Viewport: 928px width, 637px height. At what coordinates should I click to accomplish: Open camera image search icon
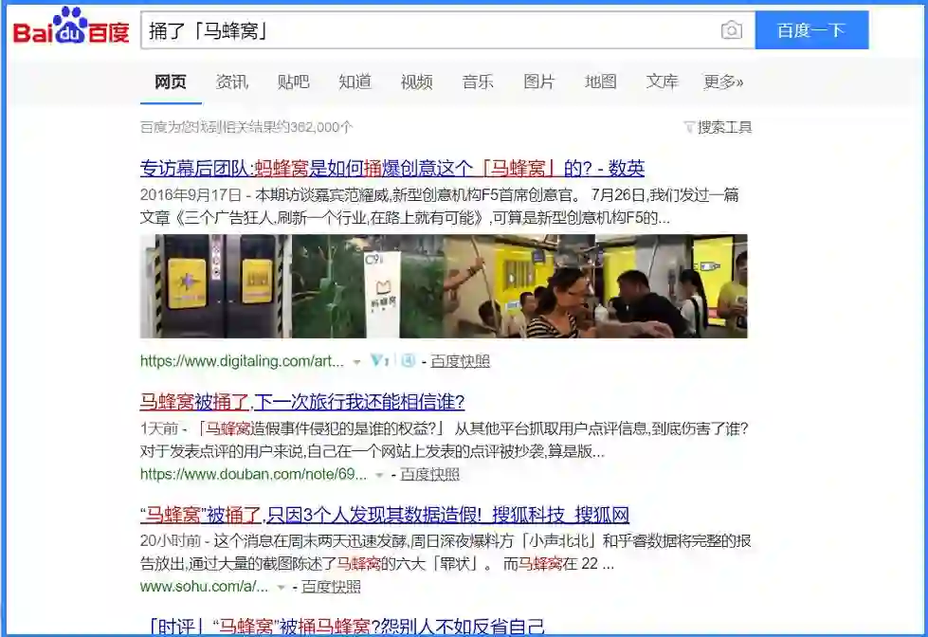pos(732,30)
